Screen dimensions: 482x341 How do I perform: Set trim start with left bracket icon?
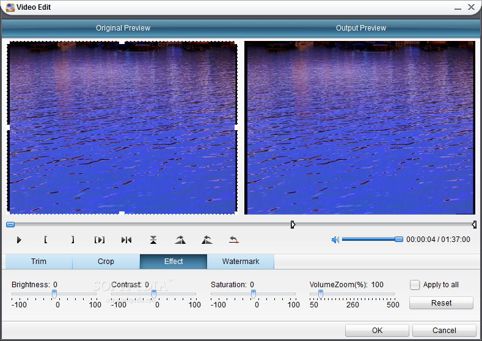[45, 240]
